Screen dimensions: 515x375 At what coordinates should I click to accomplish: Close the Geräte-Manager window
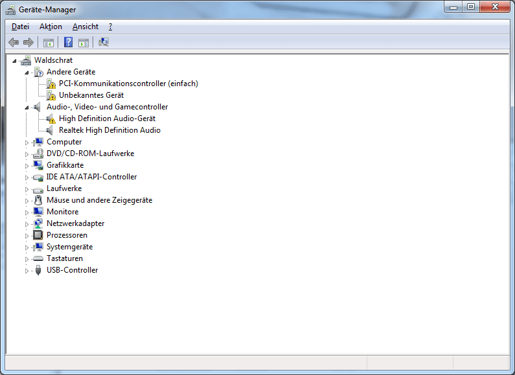495,7
